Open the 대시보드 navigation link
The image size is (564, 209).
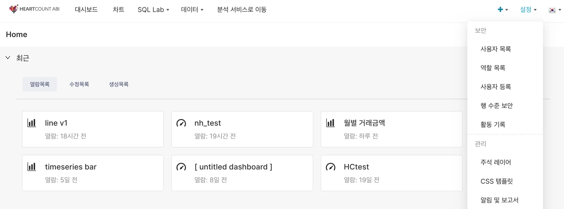coord(86,10)
